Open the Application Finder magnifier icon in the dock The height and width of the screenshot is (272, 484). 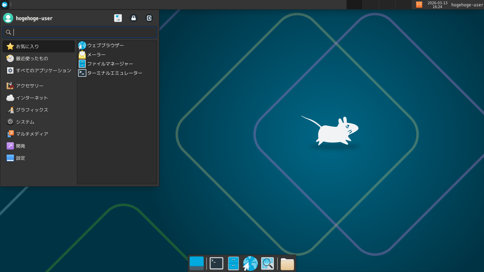[267, 263]
